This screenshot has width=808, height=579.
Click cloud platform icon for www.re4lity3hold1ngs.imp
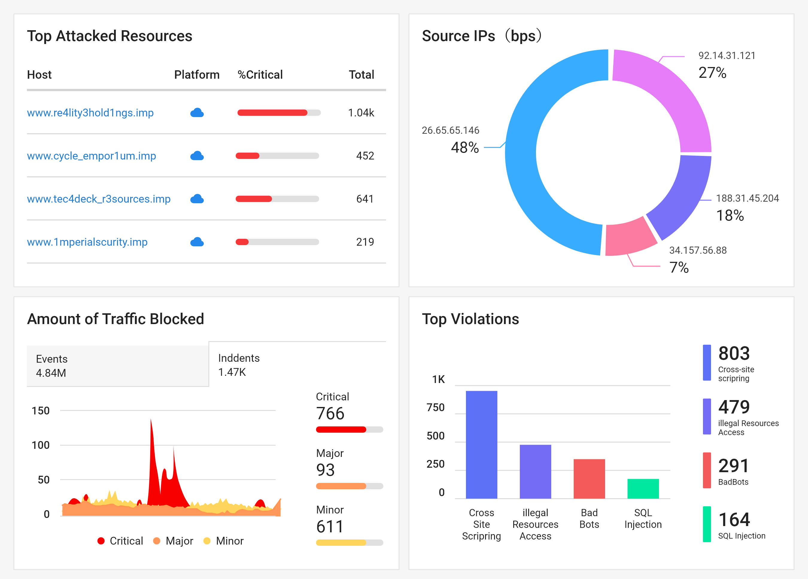tap(197, 113)
